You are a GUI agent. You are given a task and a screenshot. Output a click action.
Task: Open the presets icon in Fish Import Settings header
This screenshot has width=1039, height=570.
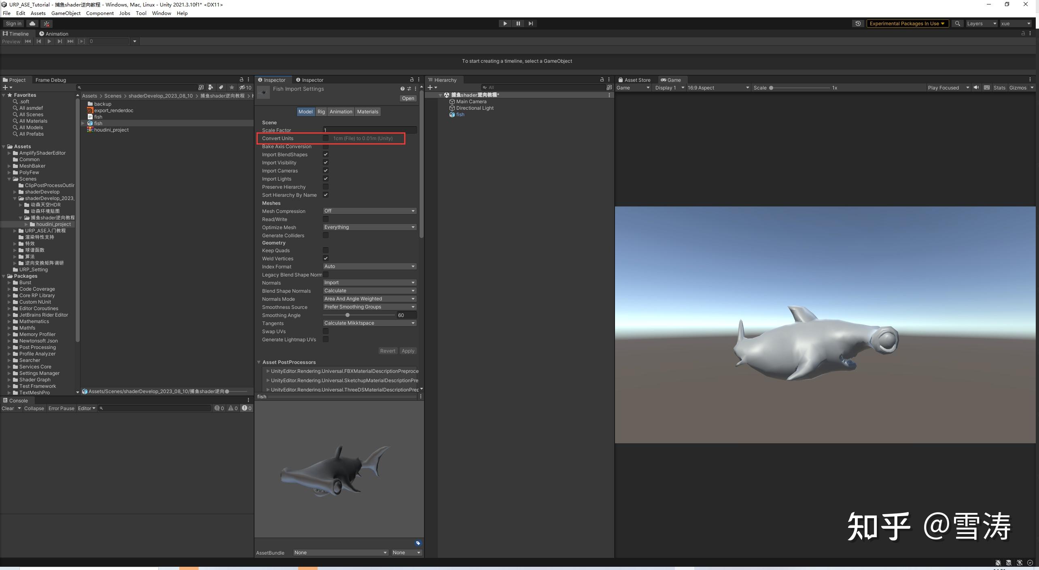[409, 88]
